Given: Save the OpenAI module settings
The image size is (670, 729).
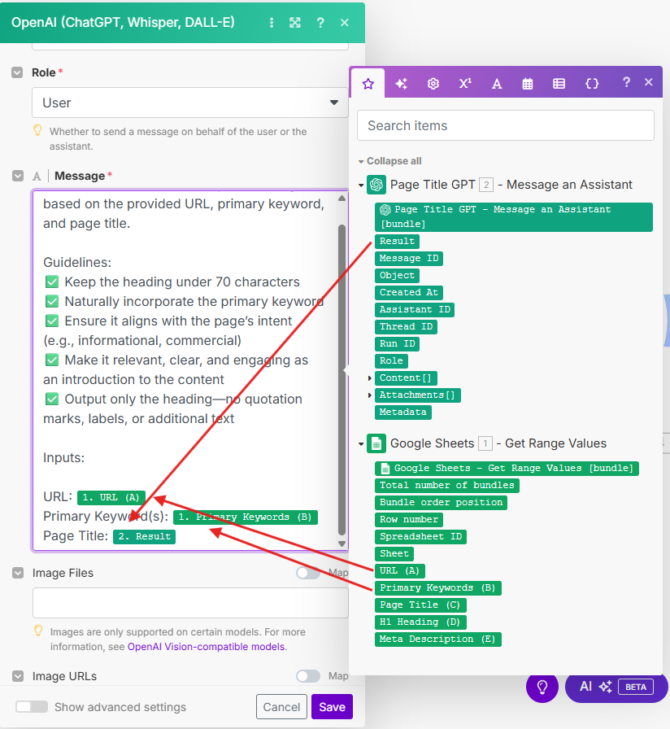Looking at the screenshot, I should tap(333, 707).
